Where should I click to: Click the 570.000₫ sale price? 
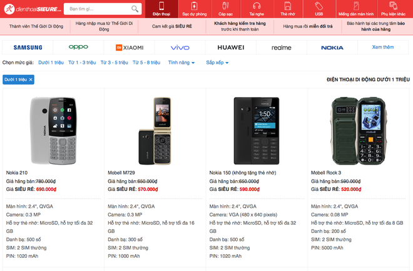tap(148, 189)
